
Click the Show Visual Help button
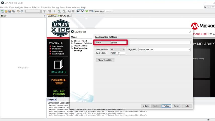tap(105, 60)
